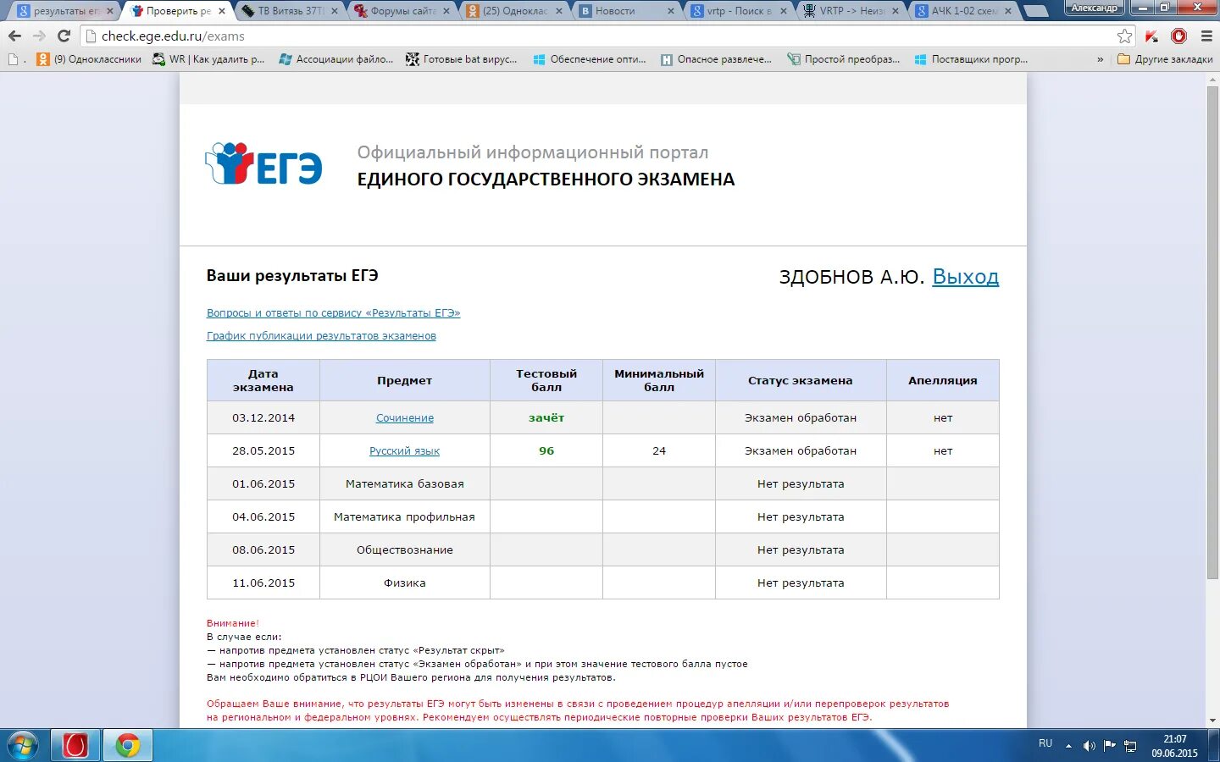Viewport: 1220px width, 762px height.
Task: Switch to the VRTP -> Неиз tab
Action: point(851,11)
